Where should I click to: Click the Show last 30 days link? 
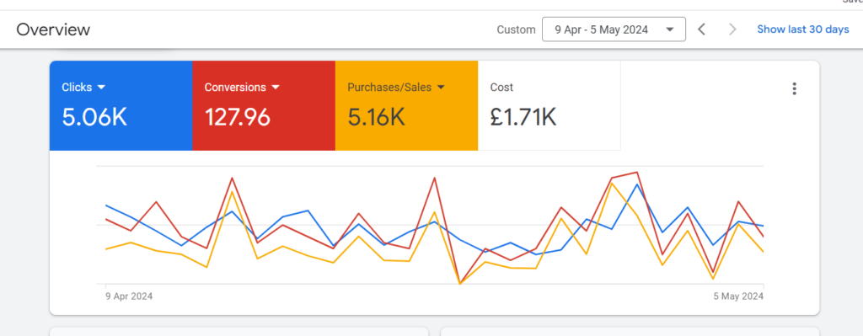[x=803, y=29]
